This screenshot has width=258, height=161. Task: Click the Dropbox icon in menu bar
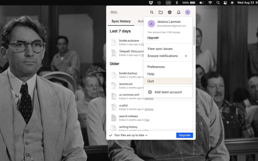pyautogui.click(x=151, y=3)
